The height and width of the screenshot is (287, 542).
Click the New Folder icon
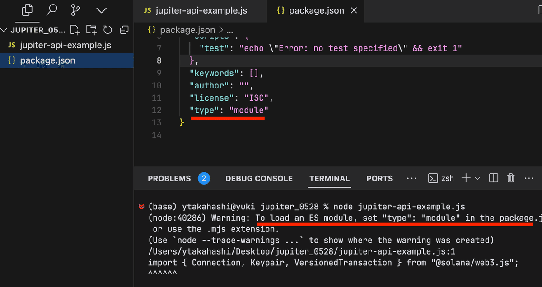[x=91, y=30]
